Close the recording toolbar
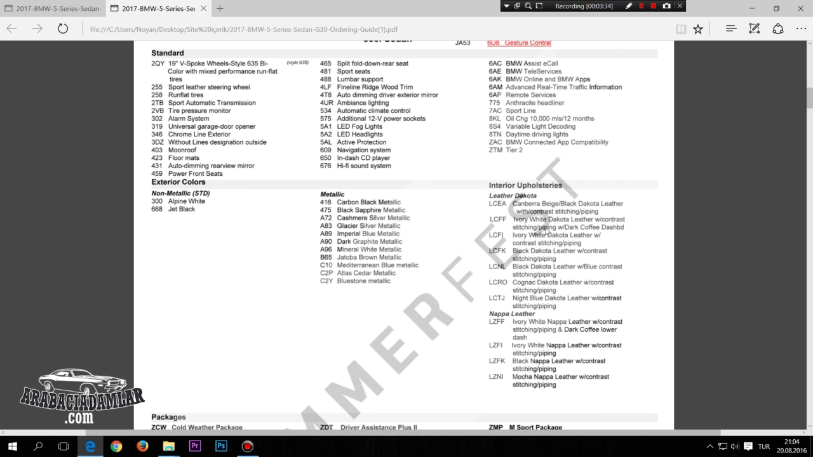The image size is (813, 457). pyautogui.click(x=680, y=6)
